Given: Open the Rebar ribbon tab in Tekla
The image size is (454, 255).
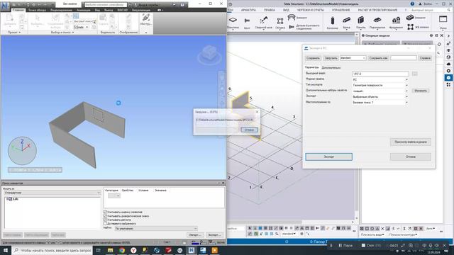Looking at the screenshot, I should point(248,10).
